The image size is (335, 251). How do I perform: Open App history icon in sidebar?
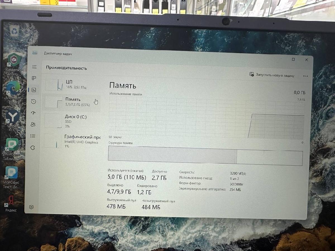point(33,102)
